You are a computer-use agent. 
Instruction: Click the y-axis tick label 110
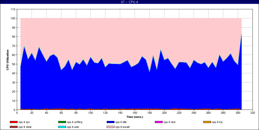tap(13, 9)
